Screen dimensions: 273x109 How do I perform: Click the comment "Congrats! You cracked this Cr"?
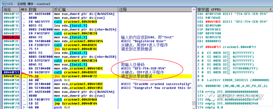coord(156,88)
